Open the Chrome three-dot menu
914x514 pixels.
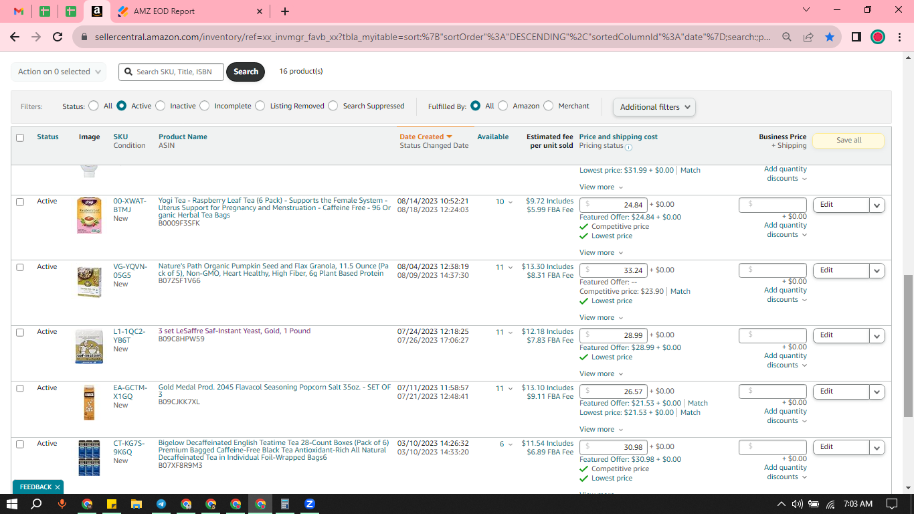coord(899,37)
